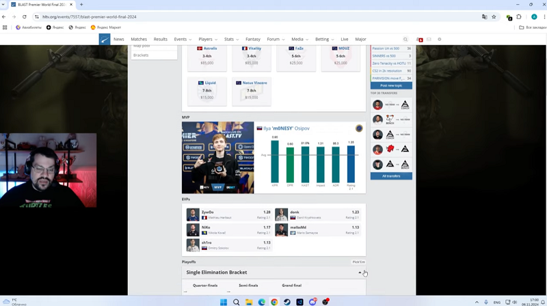
Task: Collapse the Single Elimination Bracket section
Action: [x=360, y=273]
